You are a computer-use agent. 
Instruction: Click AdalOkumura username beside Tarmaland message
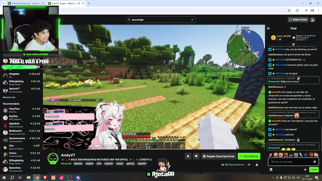[276, 140]
